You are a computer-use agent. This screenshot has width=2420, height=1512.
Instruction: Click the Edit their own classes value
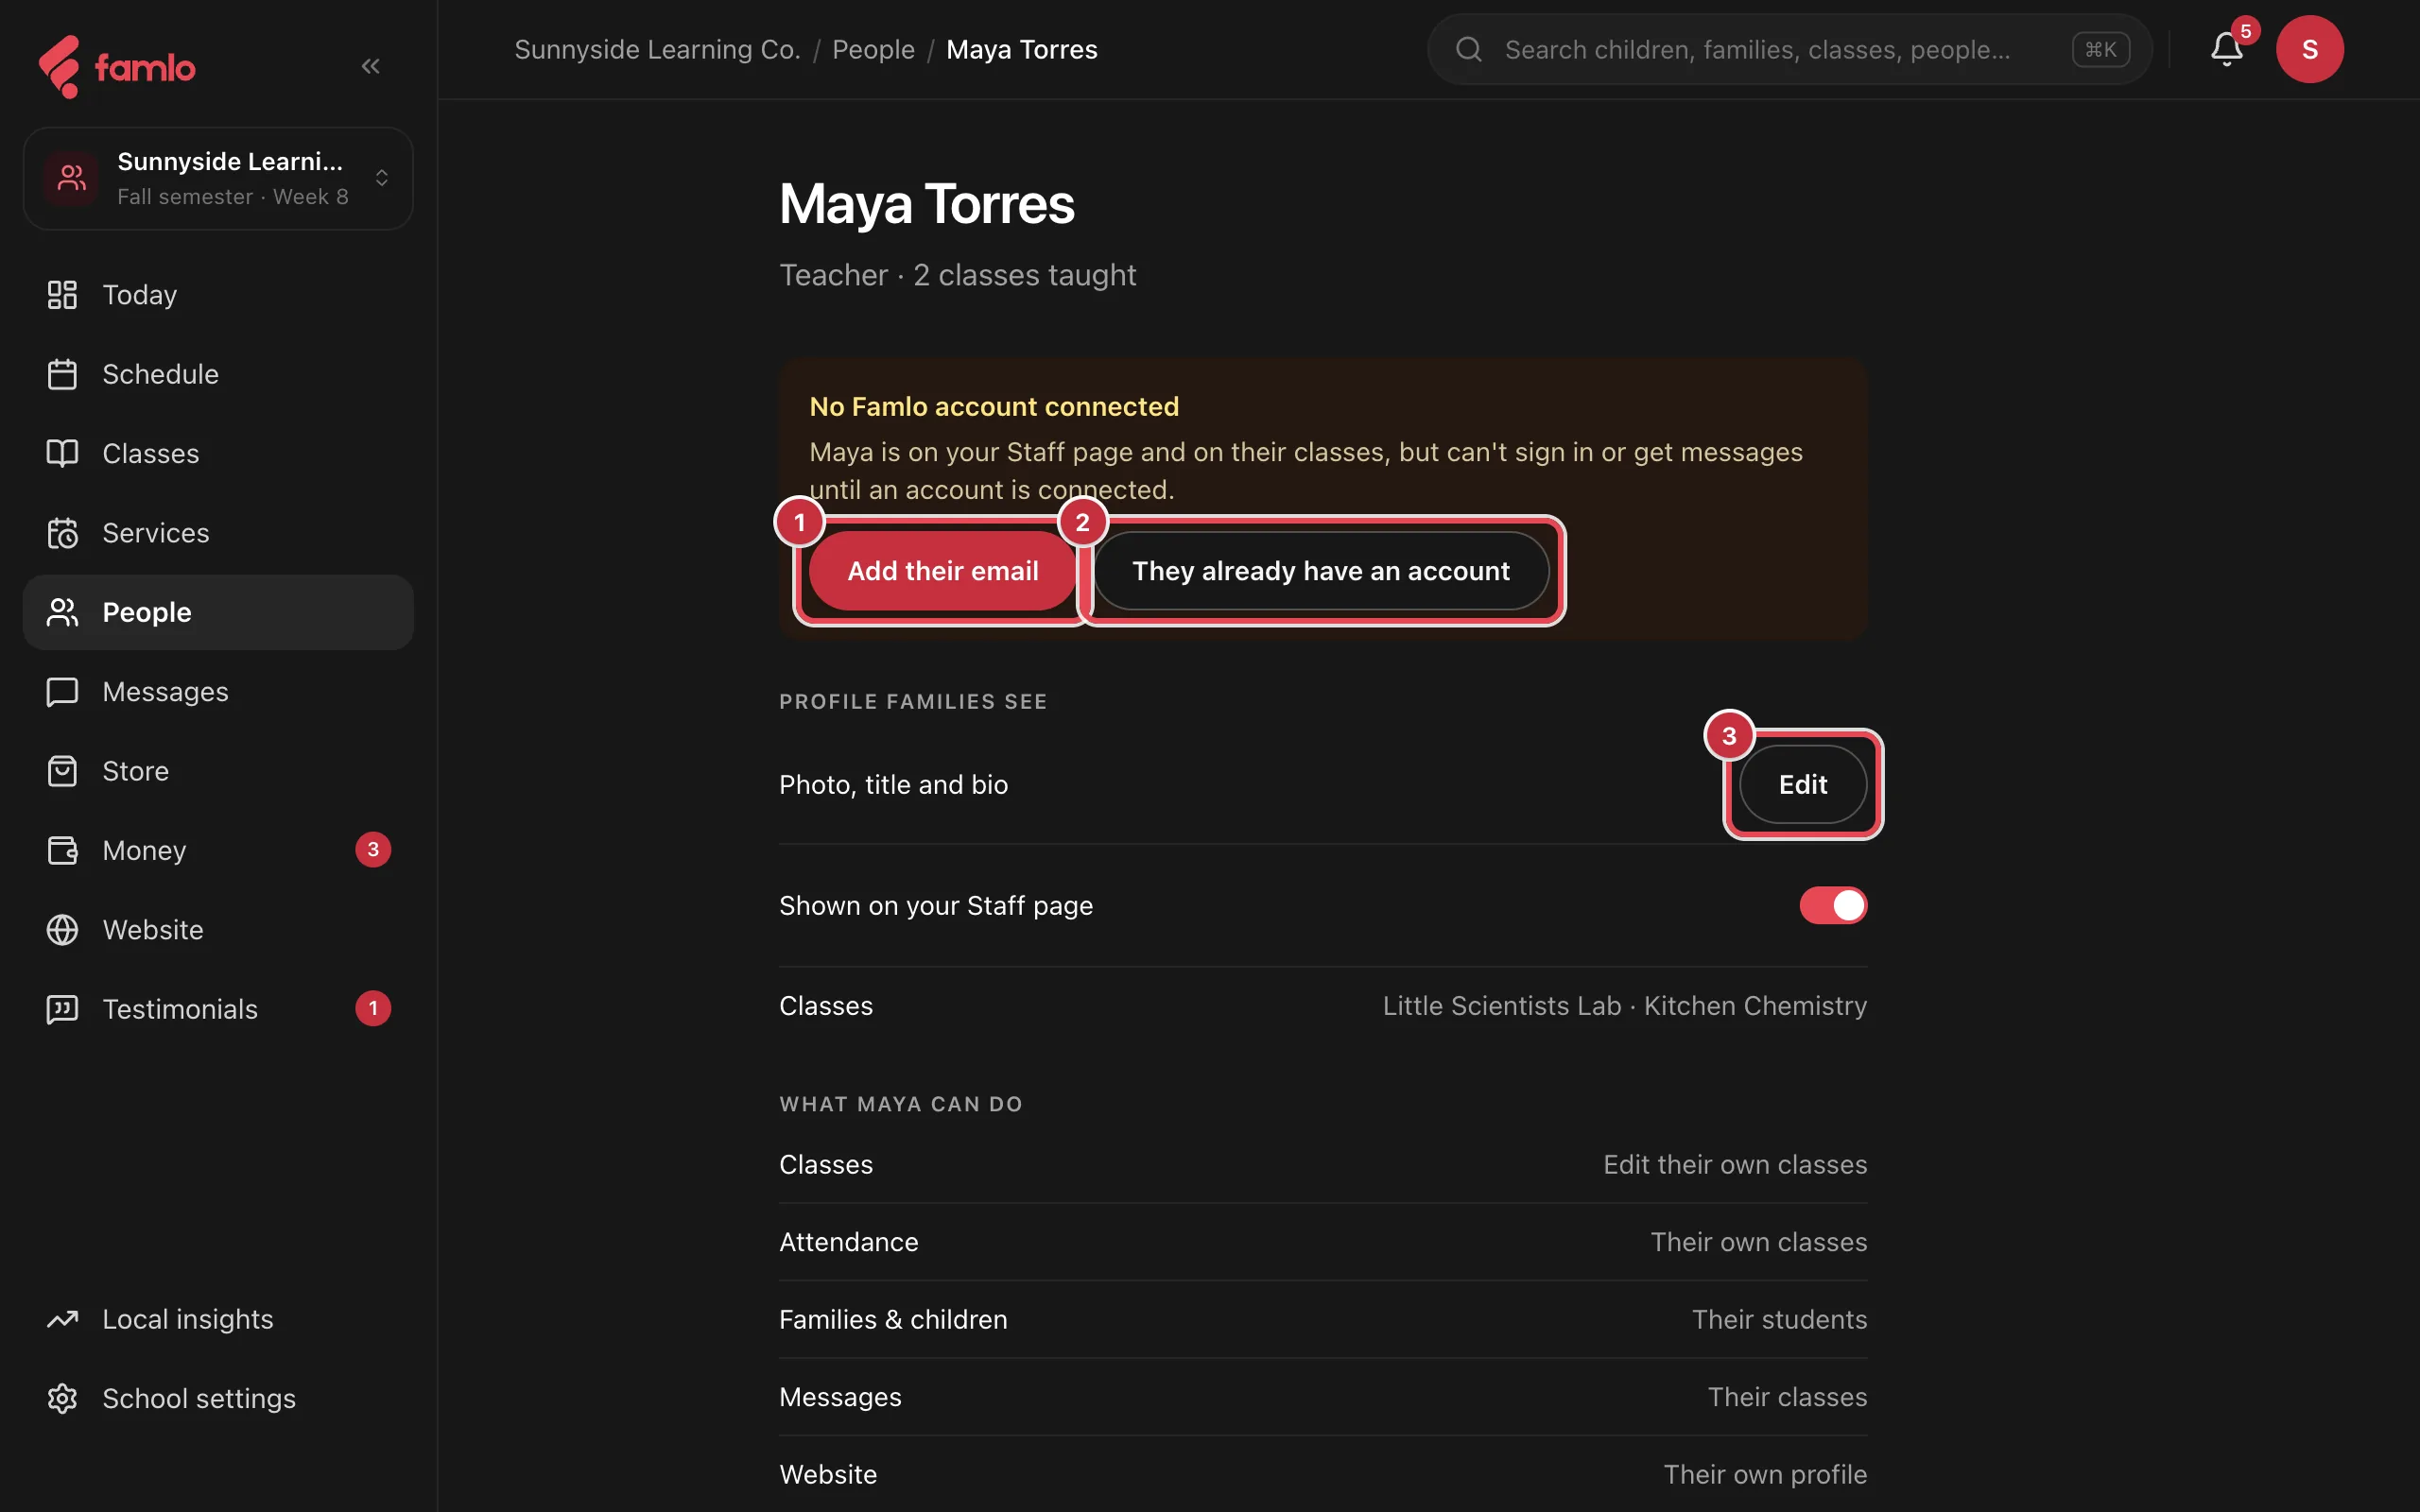coord(1735,1165)
